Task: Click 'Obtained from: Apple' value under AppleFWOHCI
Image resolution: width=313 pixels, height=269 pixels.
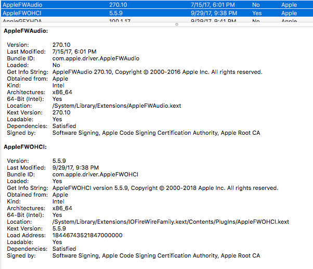Action: (60, 195)
